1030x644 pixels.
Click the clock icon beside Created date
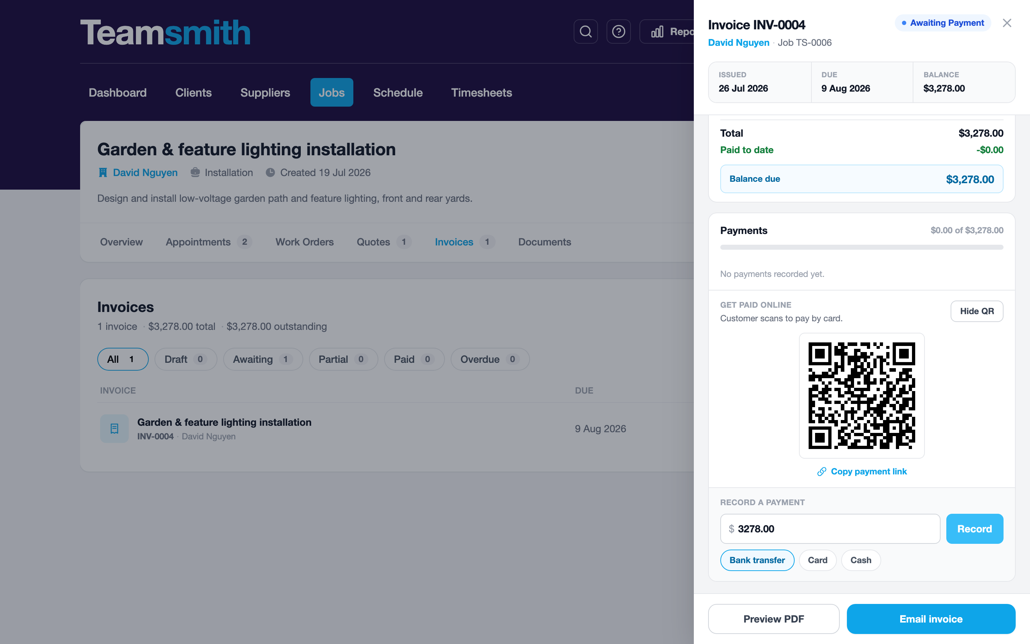click(x=270, y=172)
